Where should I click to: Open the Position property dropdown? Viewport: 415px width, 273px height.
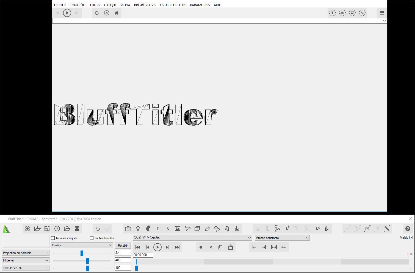82,245
